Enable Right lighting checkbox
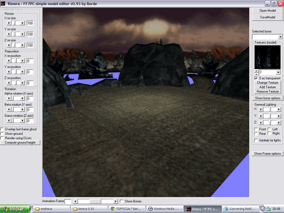The width and height of the screenshot is (284, 213). pyautogui.click(x=269, y=133)
